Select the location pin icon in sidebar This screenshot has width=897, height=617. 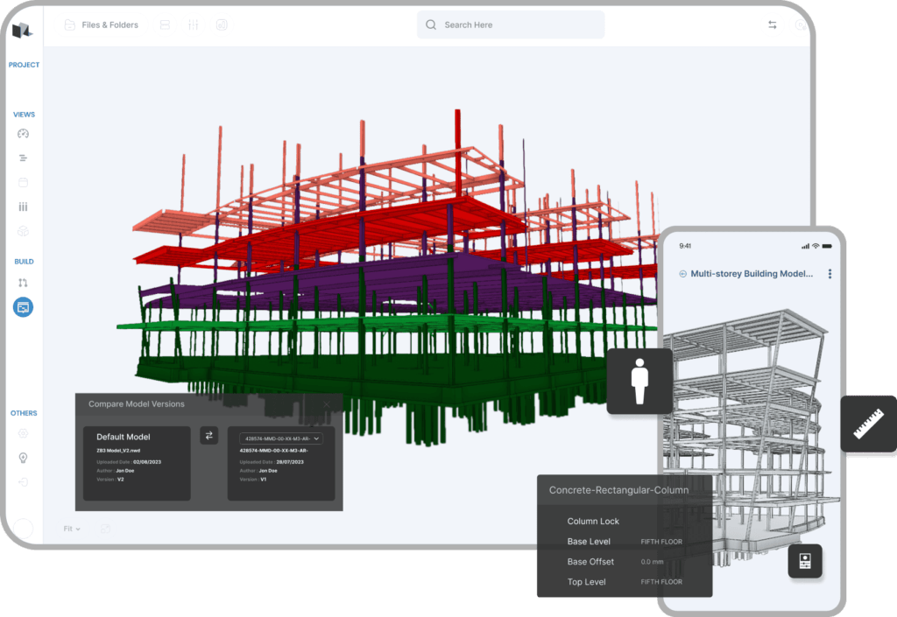pos(23,457)
